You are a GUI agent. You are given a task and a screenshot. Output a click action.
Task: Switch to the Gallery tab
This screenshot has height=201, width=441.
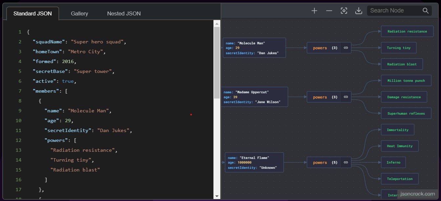(x=79, y=13)
